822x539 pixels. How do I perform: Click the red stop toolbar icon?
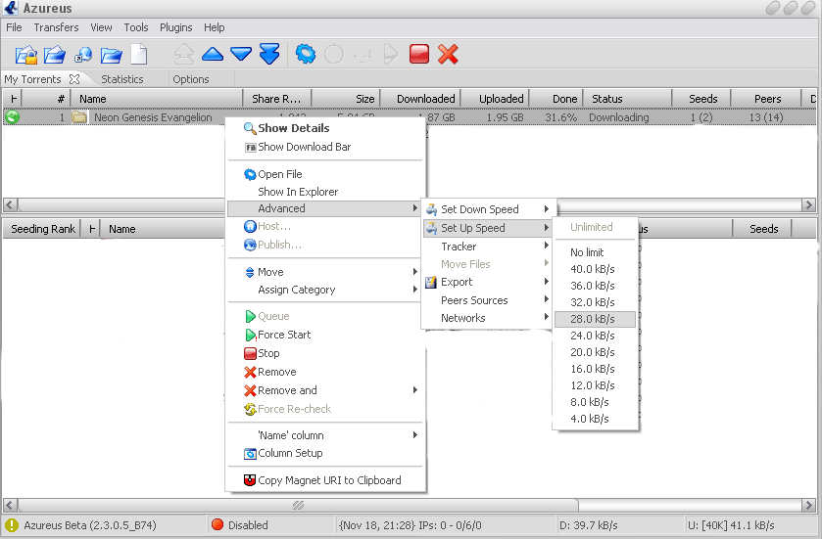(419, 54)
